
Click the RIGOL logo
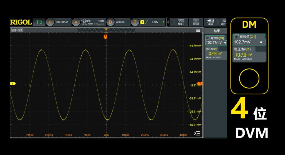tap(21, 22)
